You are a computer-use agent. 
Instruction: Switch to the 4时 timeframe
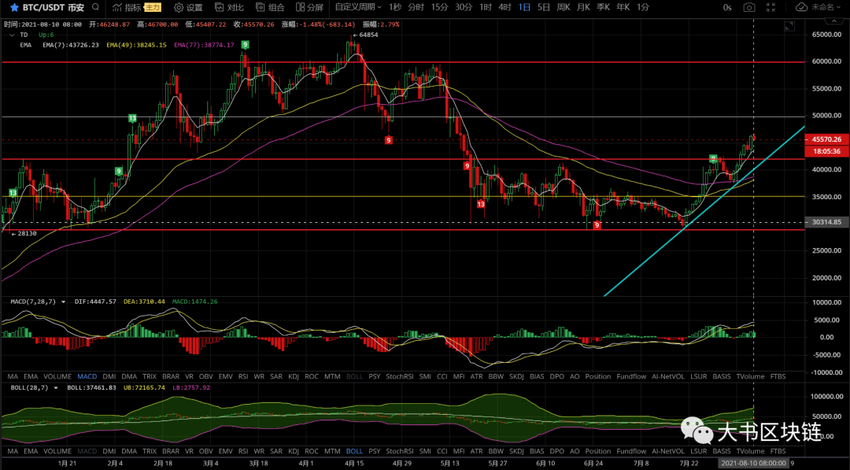[504, 7]
